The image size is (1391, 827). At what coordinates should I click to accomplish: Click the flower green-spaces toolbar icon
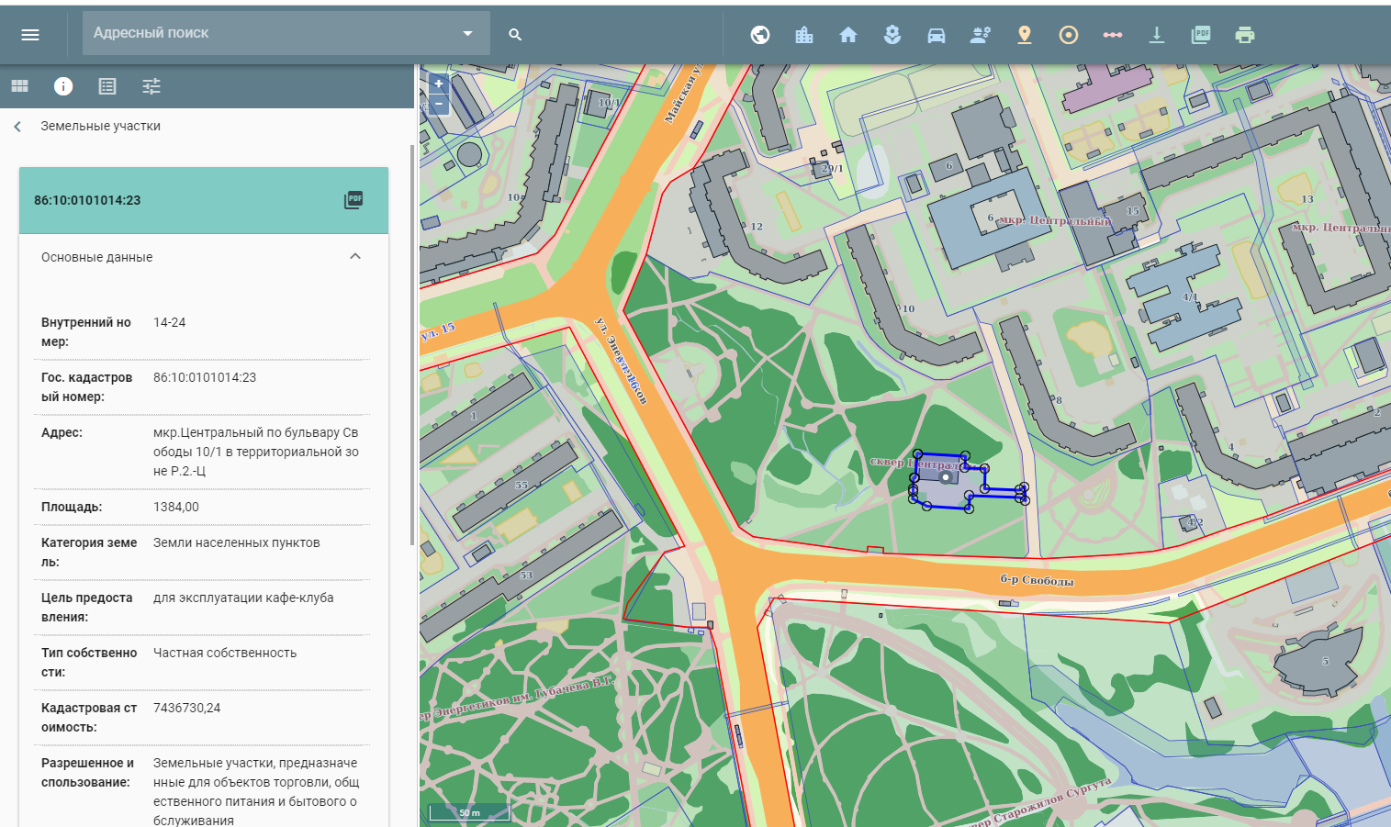(x=892, y=35)
